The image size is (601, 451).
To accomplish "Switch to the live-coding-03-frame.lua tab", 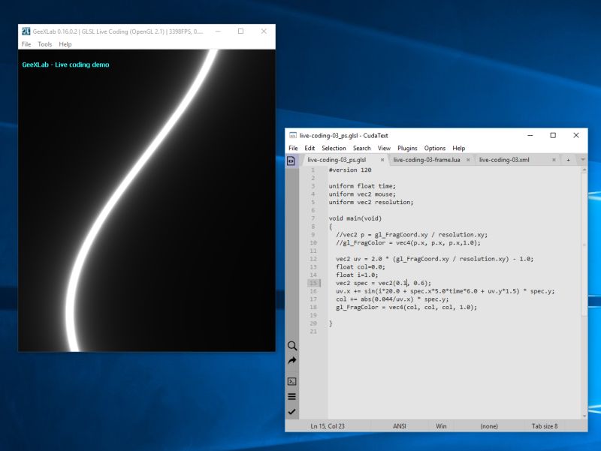I will click(x=427, y=160).
